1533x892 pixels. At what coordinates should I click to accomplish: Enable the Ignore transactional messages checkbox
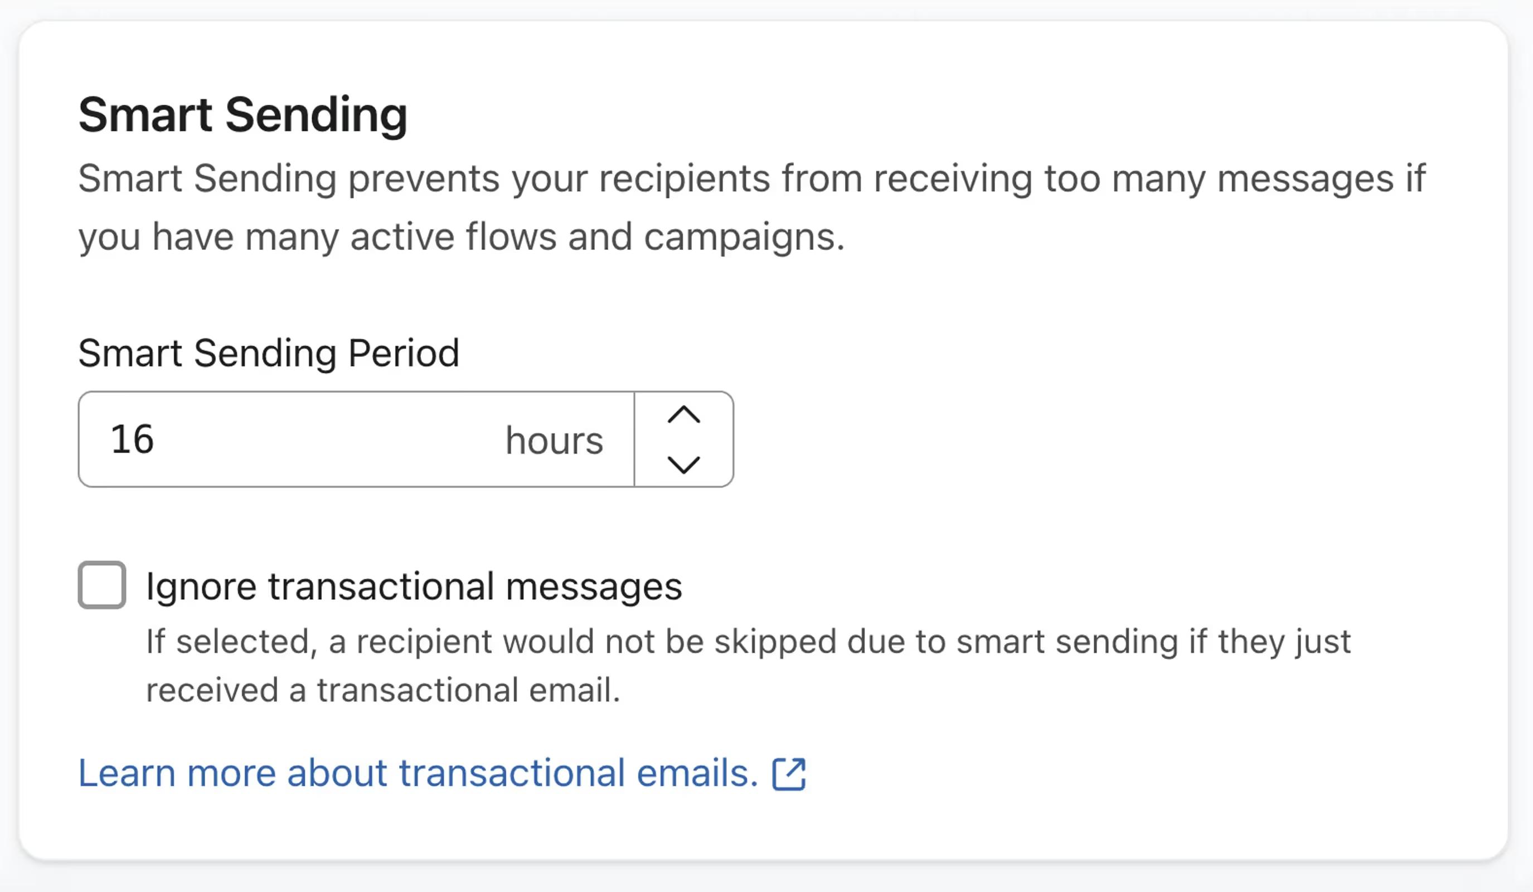click(x=101, y=585)
